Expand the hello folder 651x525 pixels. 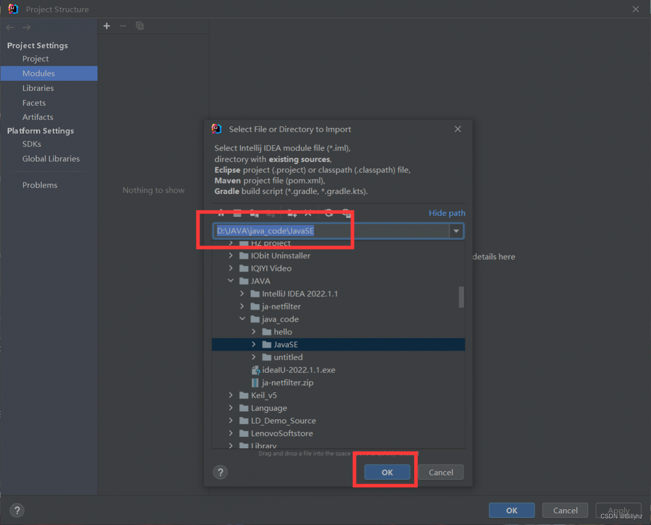coord(253,332)
